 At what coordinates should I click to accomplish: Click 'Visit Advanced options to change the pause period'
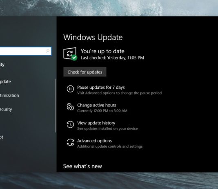click(120, 93)
